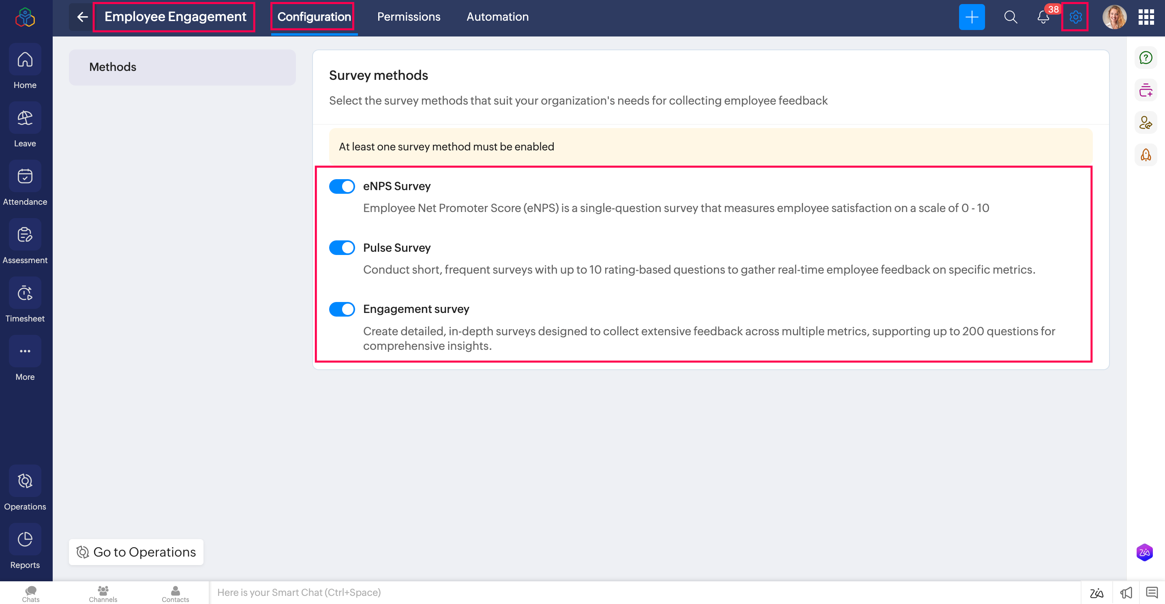The width and height of the screenshot is (1165, 604).
Task: Open the Zia assistant purple icon
Action: [x=1144, y=552]
